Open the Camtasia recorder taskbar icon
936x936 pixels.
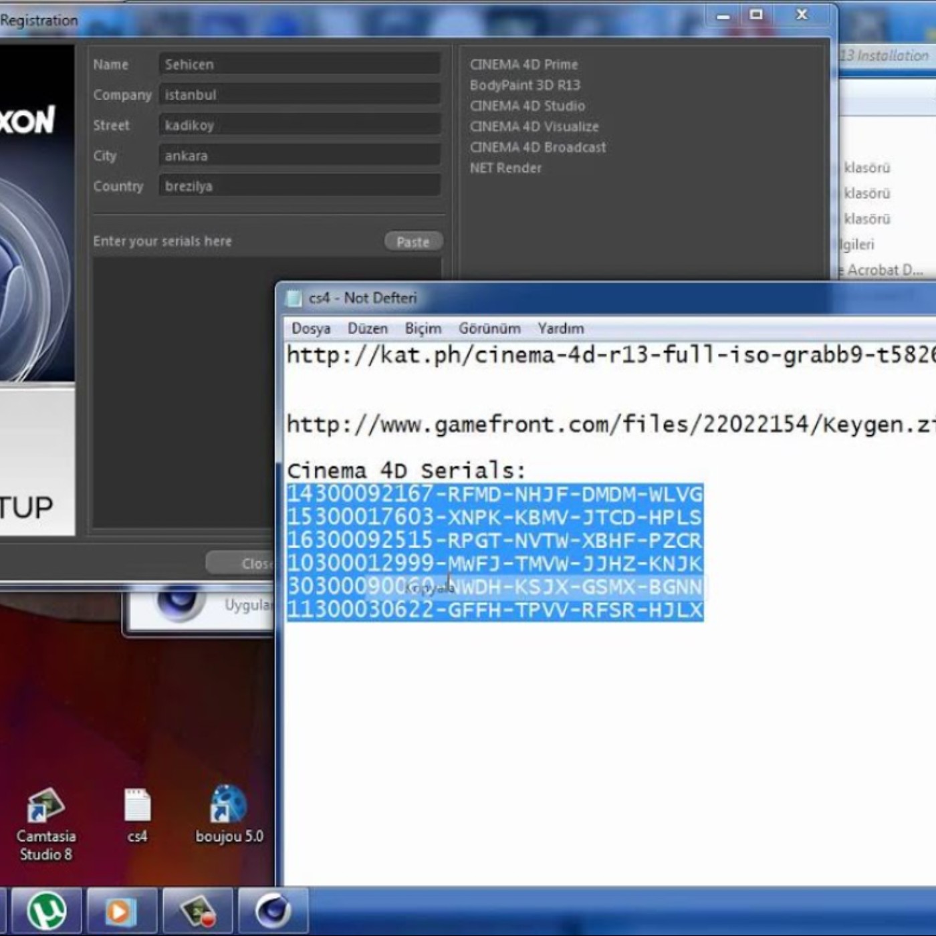pyautogui.click(x=198, y=911)
